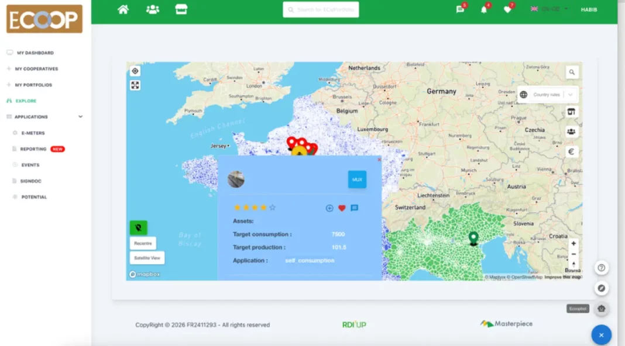Screen dimensions: 625x346
Task: Click Target production value 101.5
Action: pyautogui.click(x=339, y=247)
